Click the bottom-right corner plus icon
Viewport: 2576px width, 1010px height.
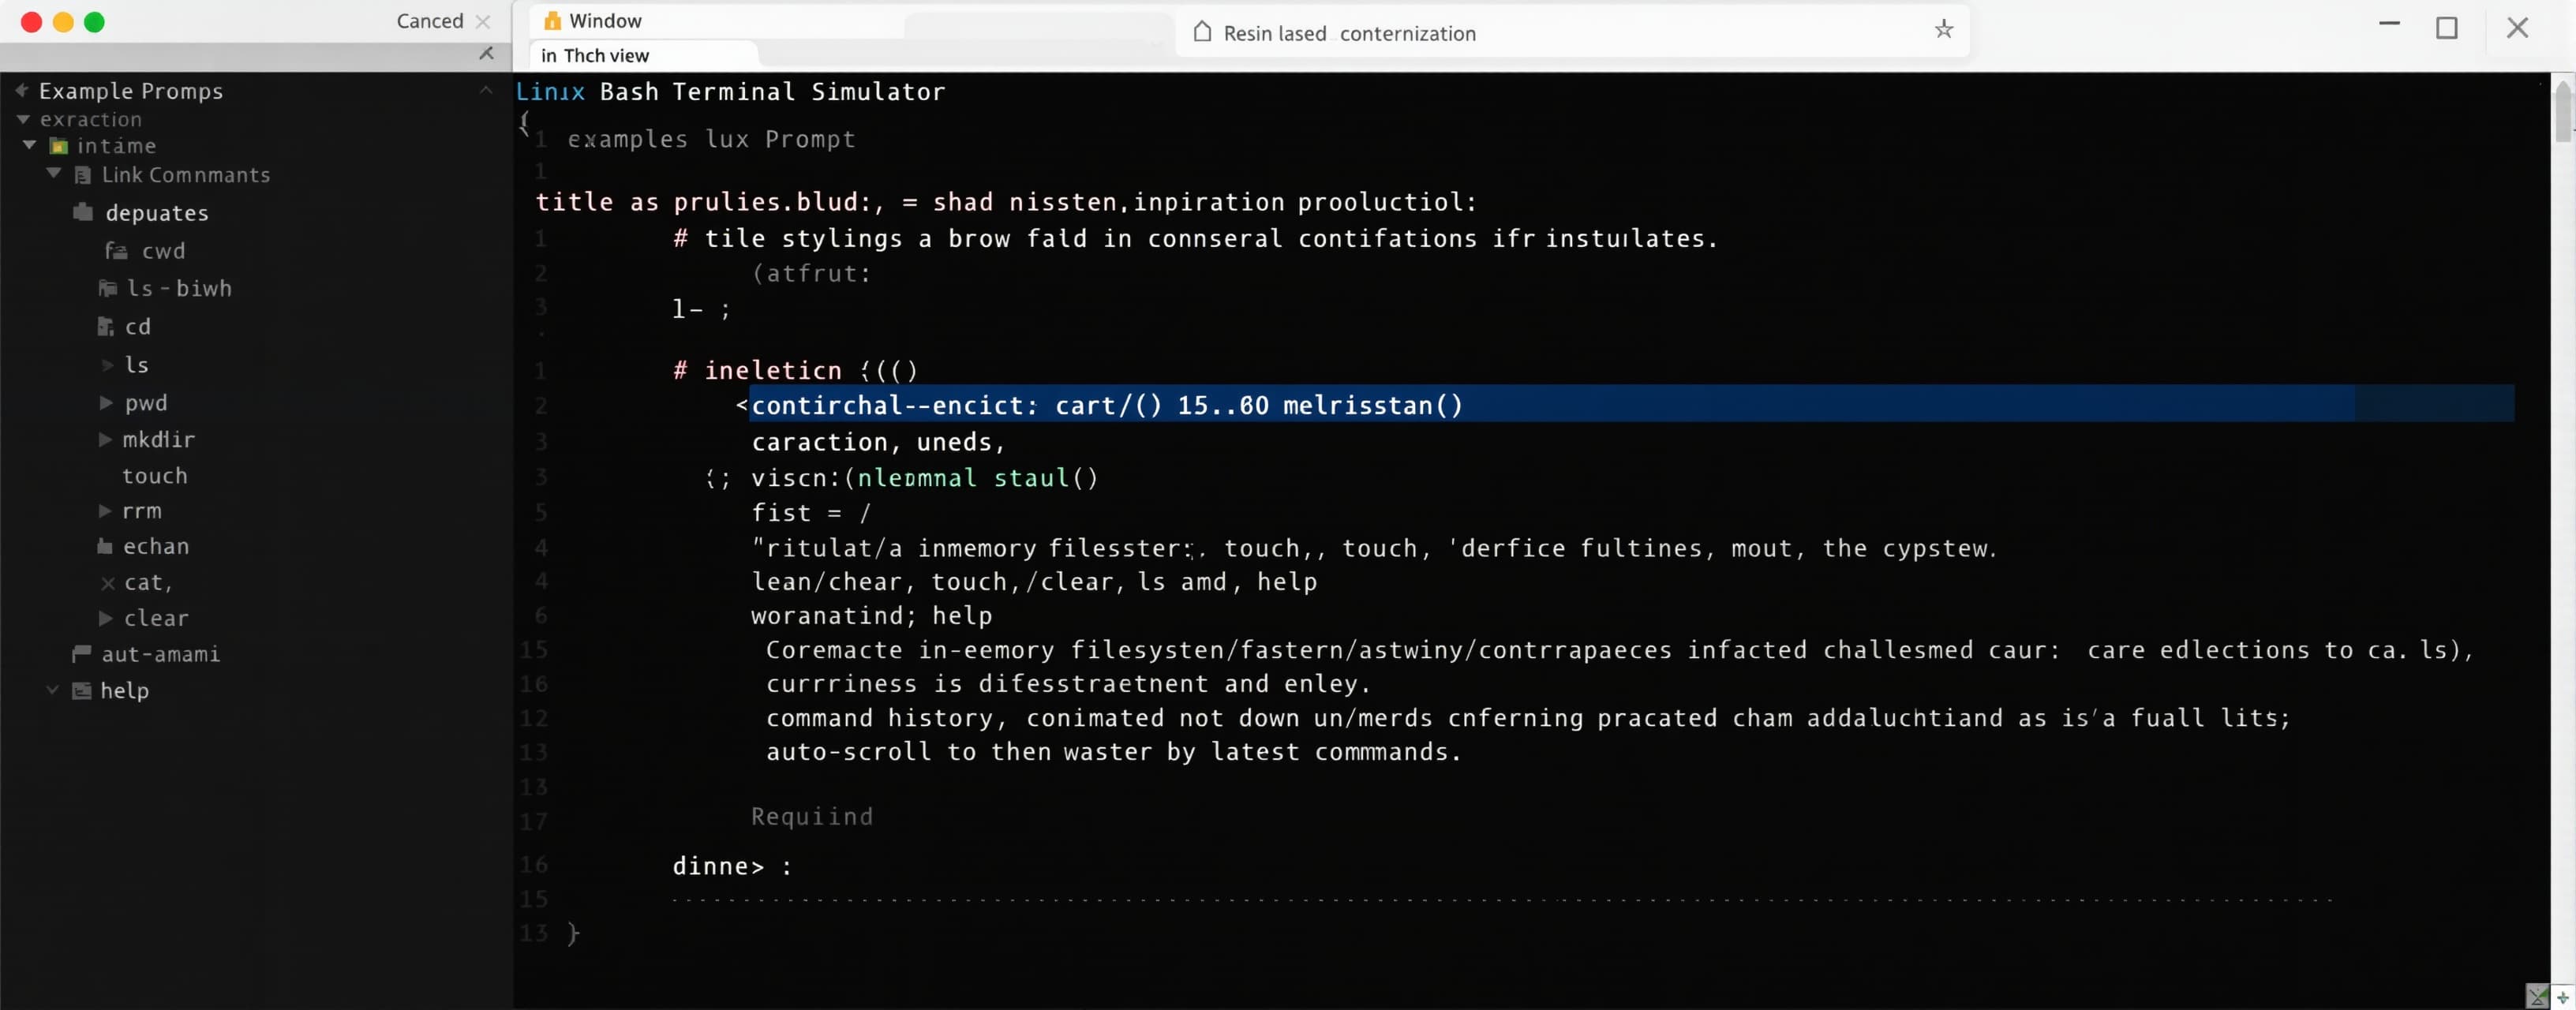click(2562, 997)
